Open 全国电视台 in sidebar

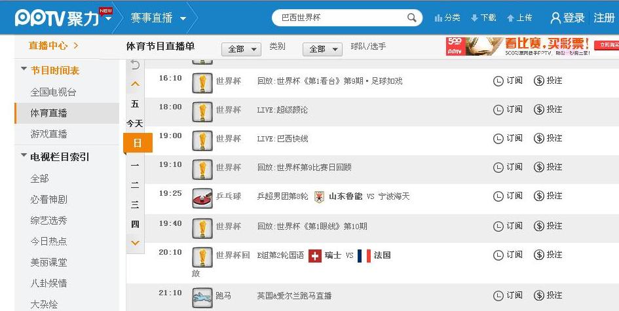pos(53,92)
